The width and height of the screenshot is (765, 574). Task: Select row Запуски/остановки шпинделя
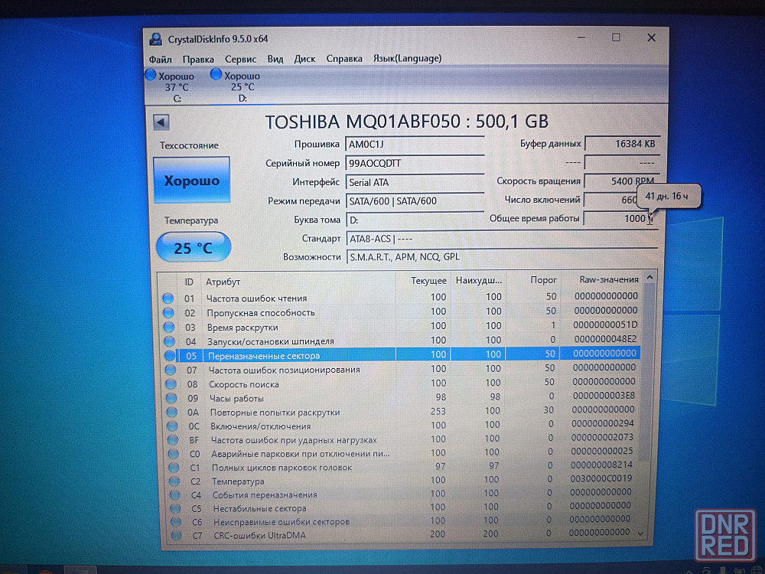click(x=401, y=341)
